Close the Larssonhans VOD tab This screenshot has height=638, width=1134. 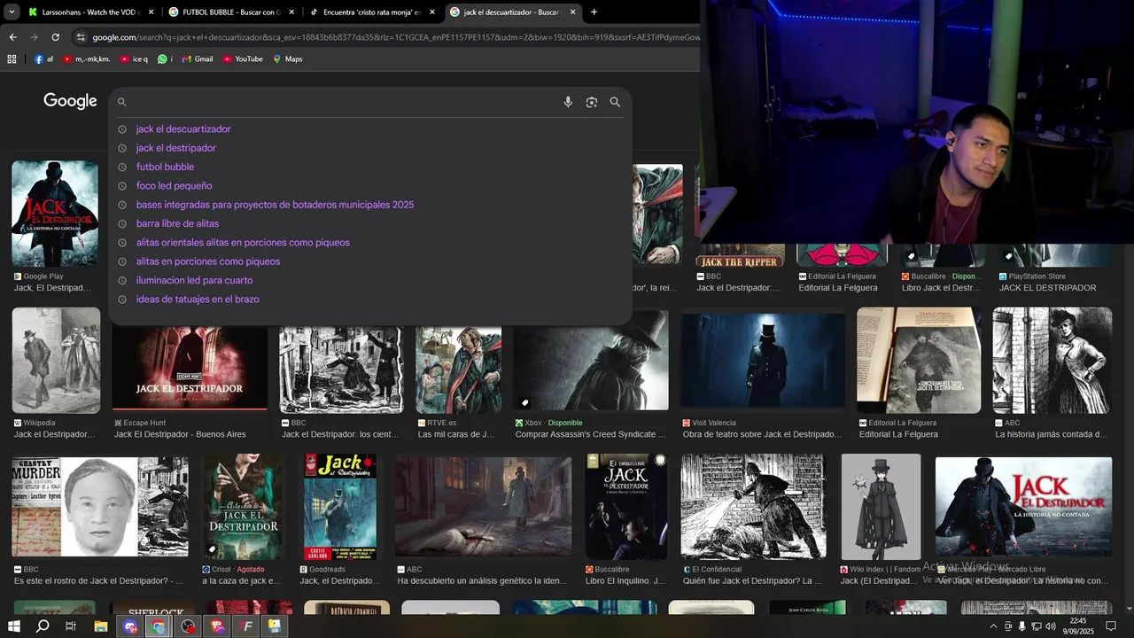151,12
